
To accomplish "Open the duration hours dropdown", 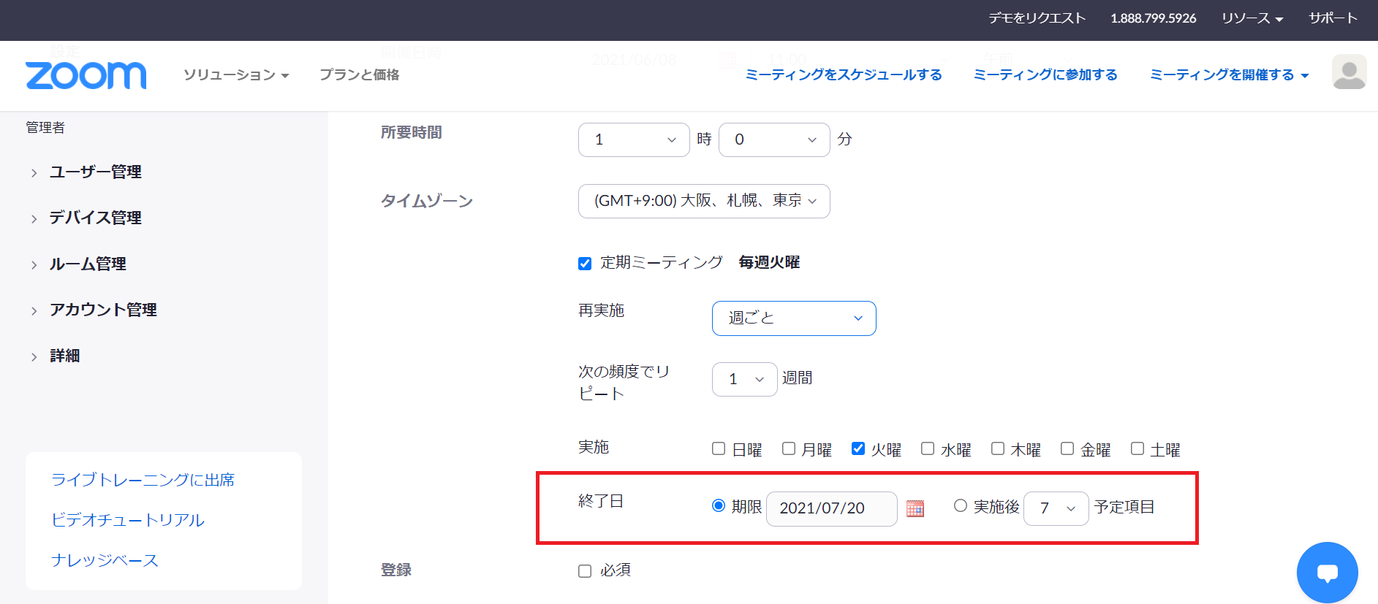I will (634, 139).
